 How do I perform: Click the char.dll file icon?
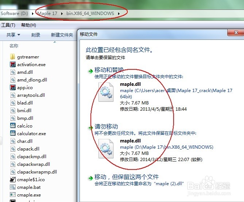pyautogui.click(x=13, y=141)
